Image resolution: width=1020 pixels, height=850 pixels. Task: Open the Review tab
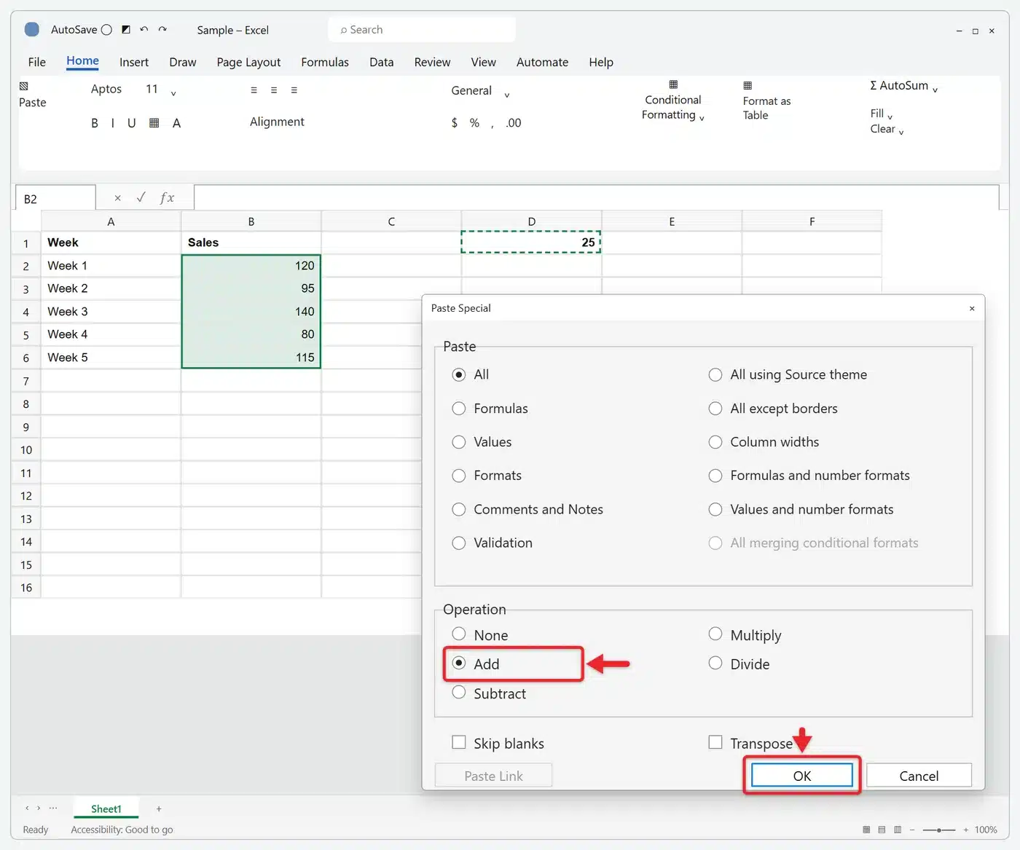(x=433, y=63)
